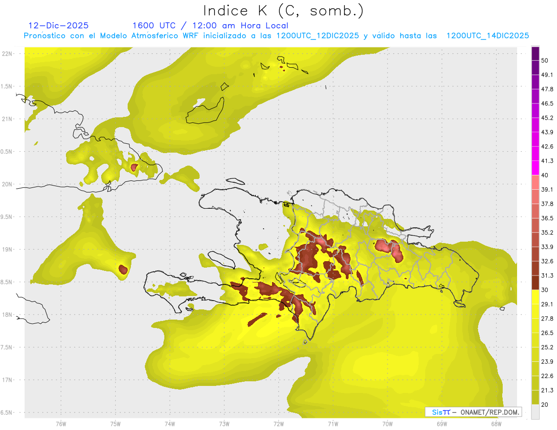Click the color bar value '49.1'

click(x=547, y=75)
